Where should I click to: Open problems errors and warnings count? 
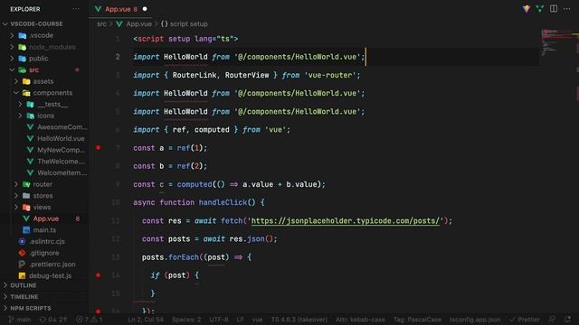click(89, 320)
